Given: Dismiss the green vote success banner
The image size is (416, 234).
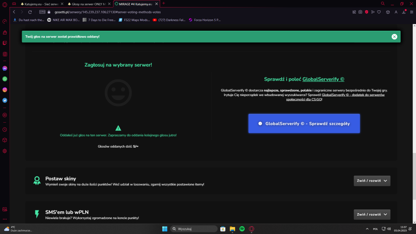Looking at the screenshot, I should click(x=394, y=37).
